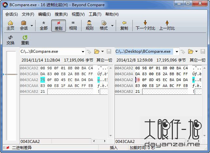Click the 加载时间 load time status text
Screen dimensions: 210x153
coord(142,148)
